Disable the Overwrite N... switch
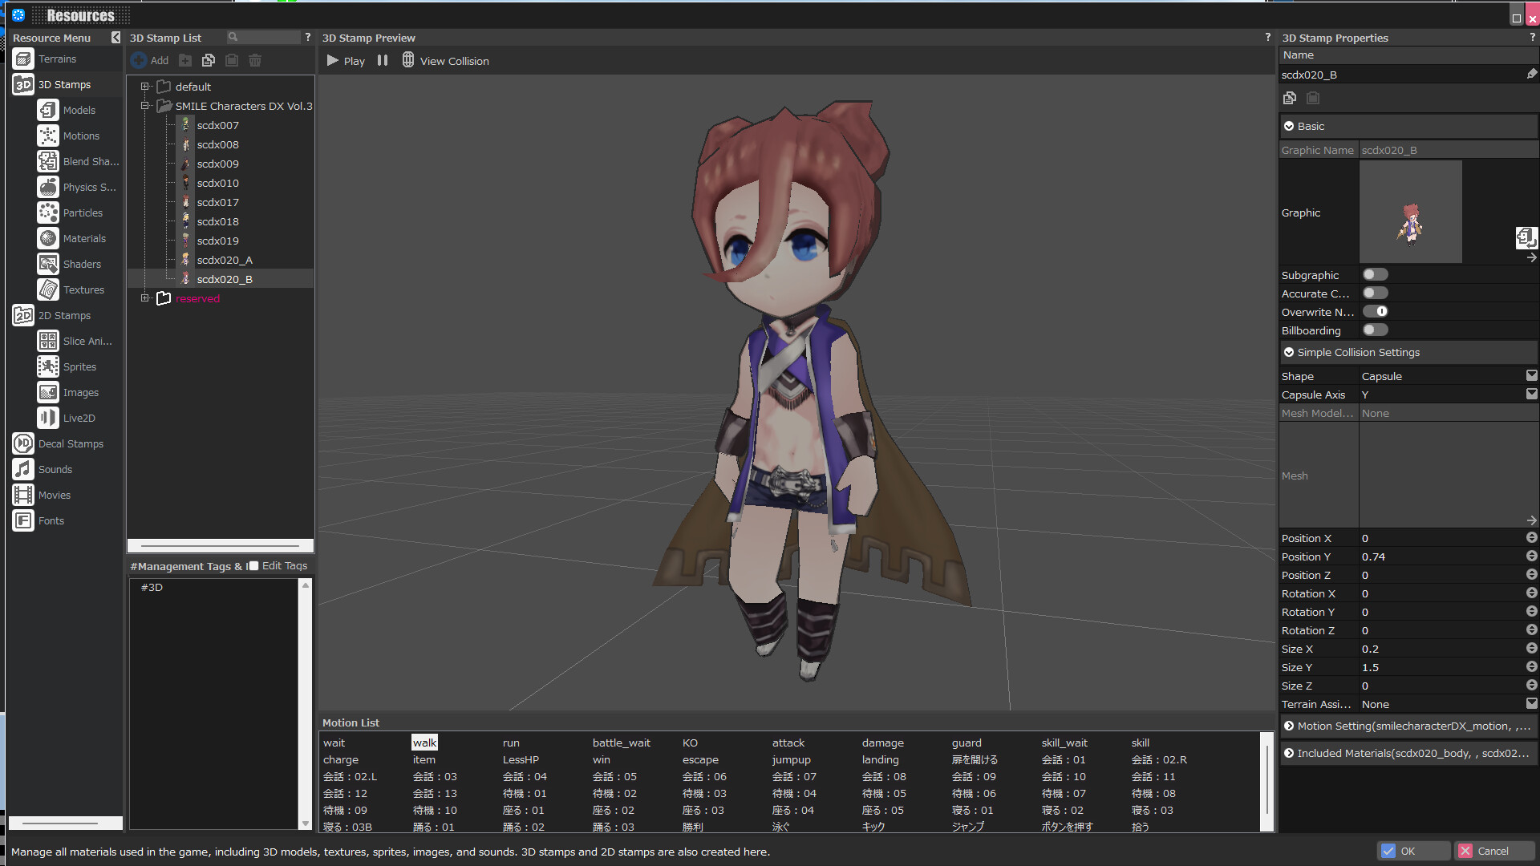The height and width of the screenshot is (866, 1540). click(1375, 312)
